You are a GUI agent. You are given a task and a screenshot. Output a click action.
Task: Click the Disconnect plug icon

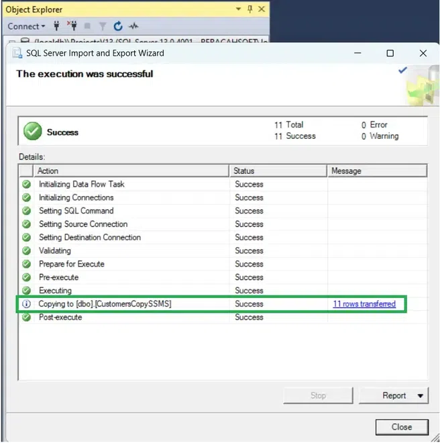(x=72, y=26)
